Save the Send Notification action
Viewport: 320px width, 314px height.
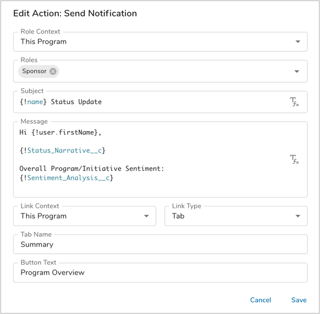298,300
